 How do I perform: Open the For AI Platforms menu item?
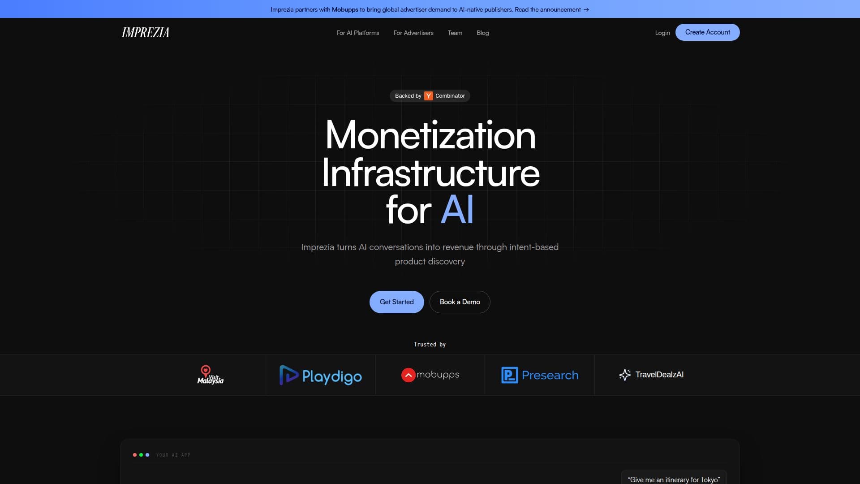click(x=357, y=33)
